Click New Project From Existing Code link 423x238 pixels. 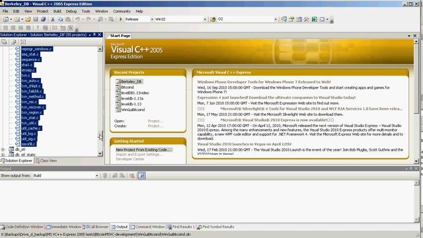(143, 150)
